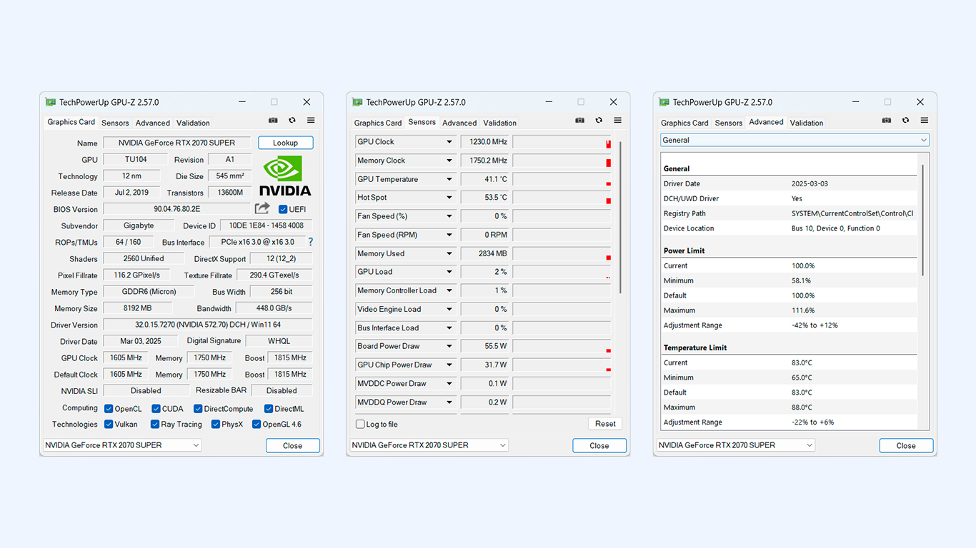Switch to Graphics Card tab in Sensors window

378,123
